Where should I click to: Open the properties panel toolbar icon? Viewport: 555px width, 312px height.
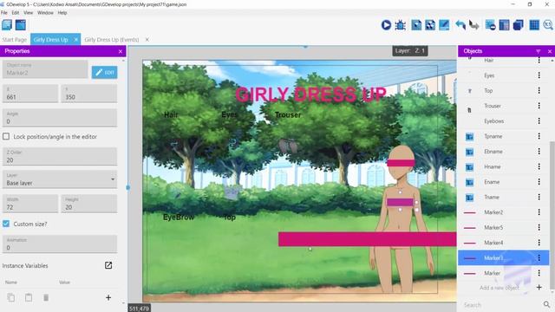pos(444,25)
